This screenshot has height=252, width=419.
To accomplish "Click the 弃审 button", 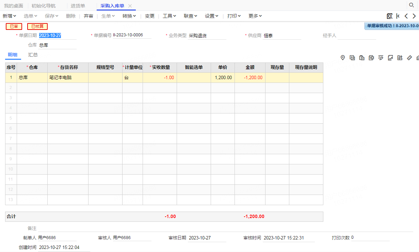I will pyautogui.click(x=88, y=16).
